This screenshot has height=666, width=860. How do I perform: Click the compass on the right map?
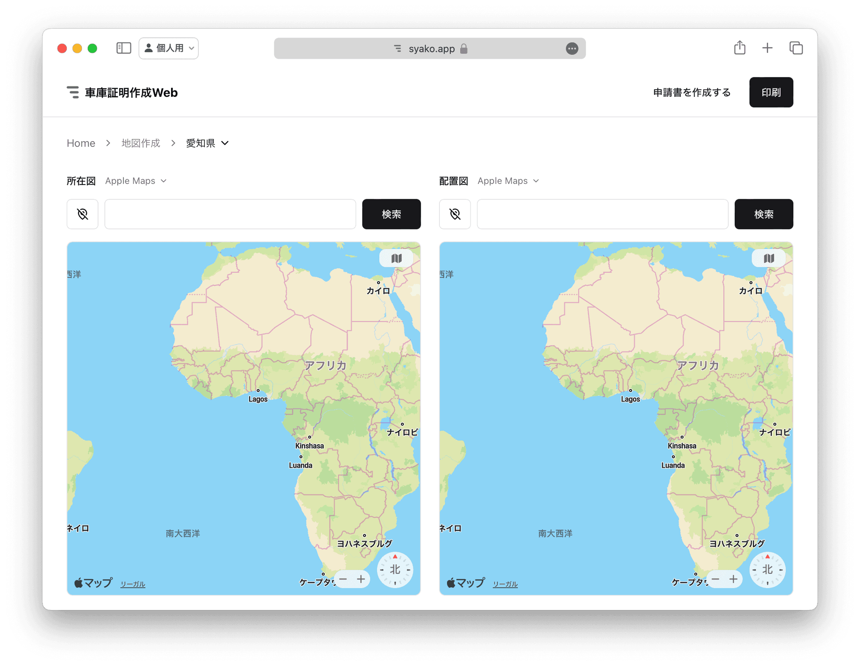(767, 570)
